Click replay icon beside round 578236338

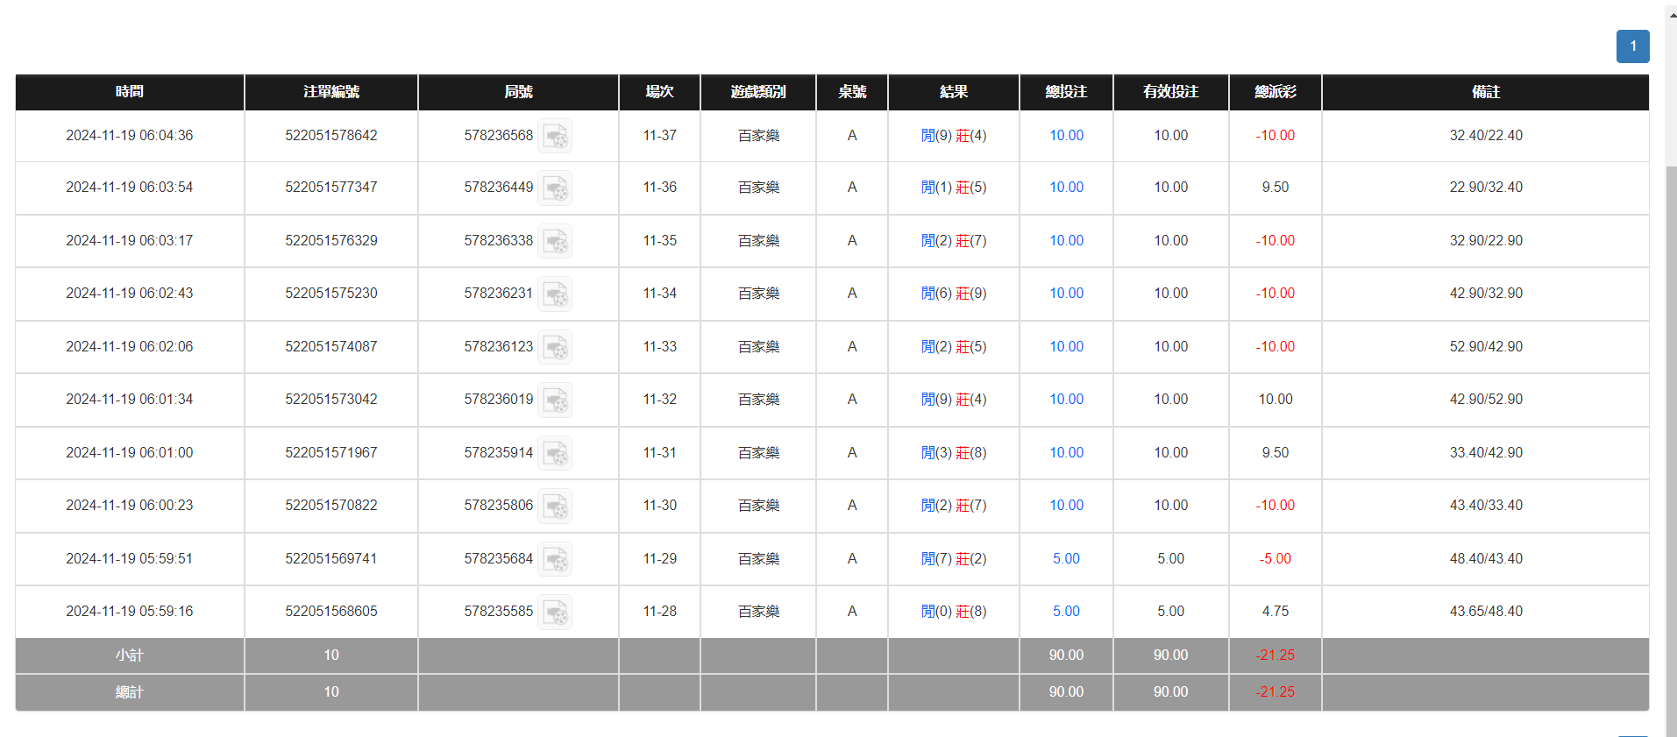tap(555, 241)
